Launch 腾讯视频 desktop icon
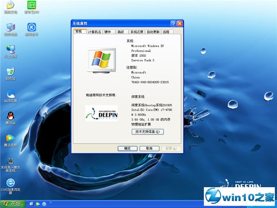This screenshot has width=277, height=208. pyautogui.click(x=10, y=140)
